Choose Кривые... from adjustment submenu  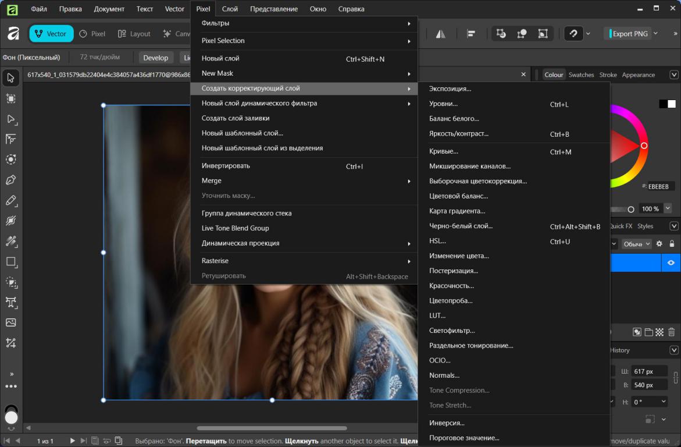click(x=444, y=152)
